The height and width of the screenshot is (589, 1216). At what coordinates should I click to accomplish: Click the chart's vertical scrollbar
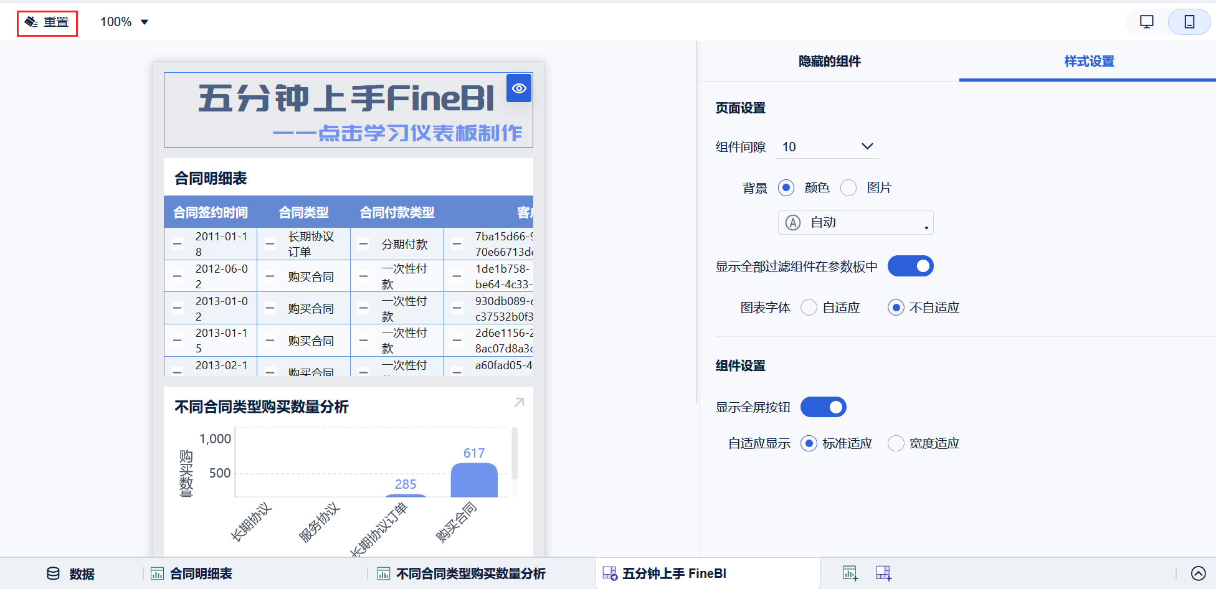[515, 453]
